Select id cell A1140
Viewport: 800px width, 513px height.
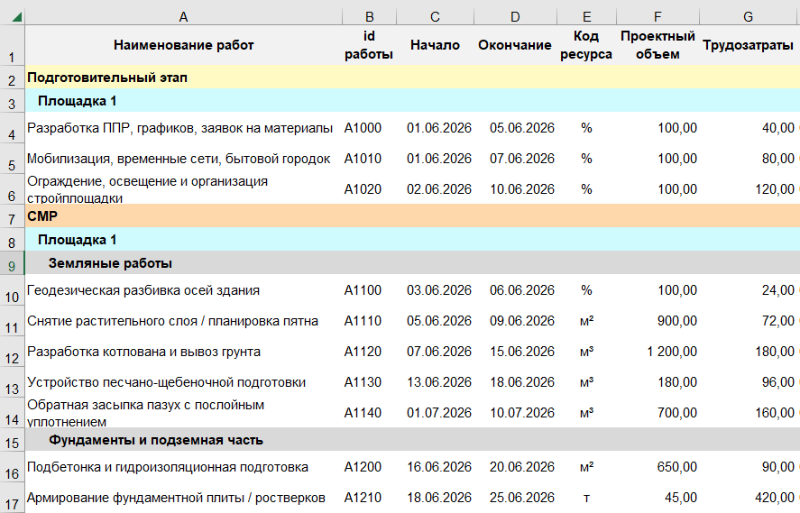(369, 413)
